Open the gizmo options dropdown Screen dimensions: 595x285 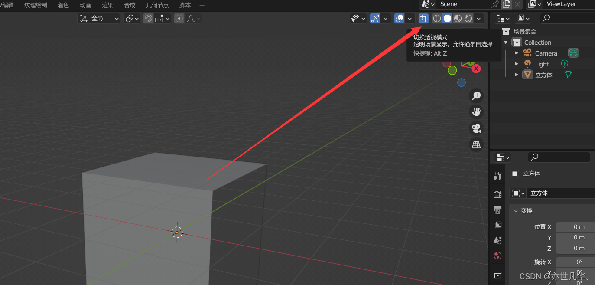385,19
